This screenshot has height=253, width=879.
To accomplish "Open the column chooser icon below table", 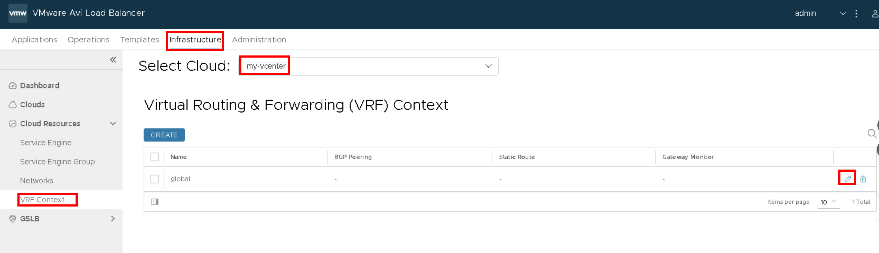I will pos(155,202).
